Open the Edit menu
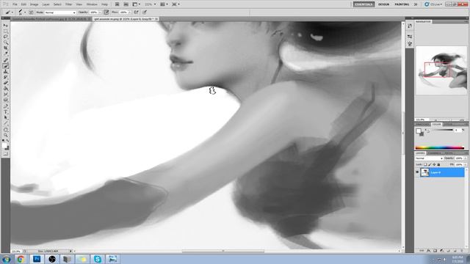 pos(23,4)
